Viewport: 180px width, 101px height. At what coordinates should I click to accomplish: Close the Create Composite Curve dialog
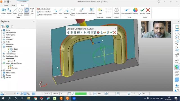point(116,29)
